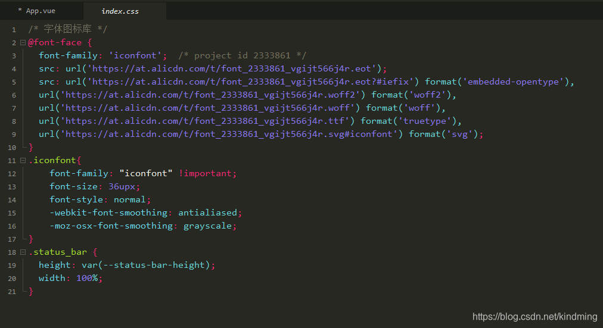603x328 pixels.
Task: Click the font-size property on line 13
Action: [x=73, y=186]
